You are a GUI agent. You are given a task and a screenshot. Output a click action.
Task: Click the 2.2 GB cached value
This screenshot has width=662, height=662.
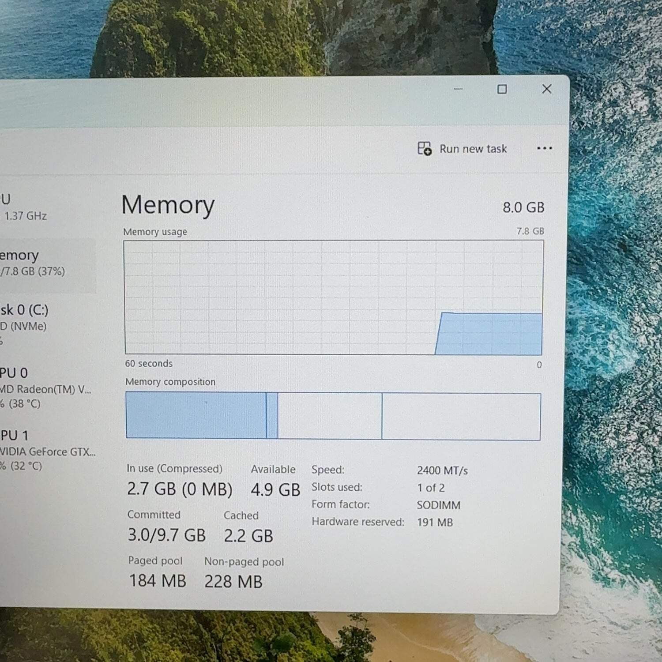click(248, 536)
